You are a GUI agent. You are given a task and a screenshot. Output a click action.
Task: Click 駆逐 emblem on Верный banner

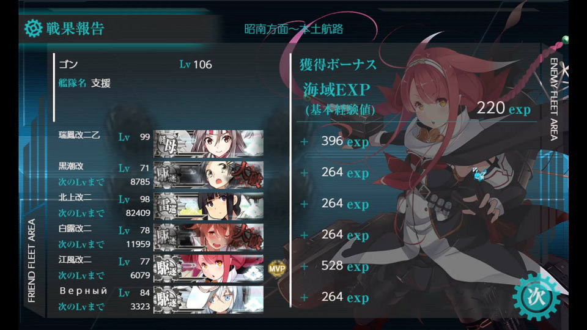168,299
